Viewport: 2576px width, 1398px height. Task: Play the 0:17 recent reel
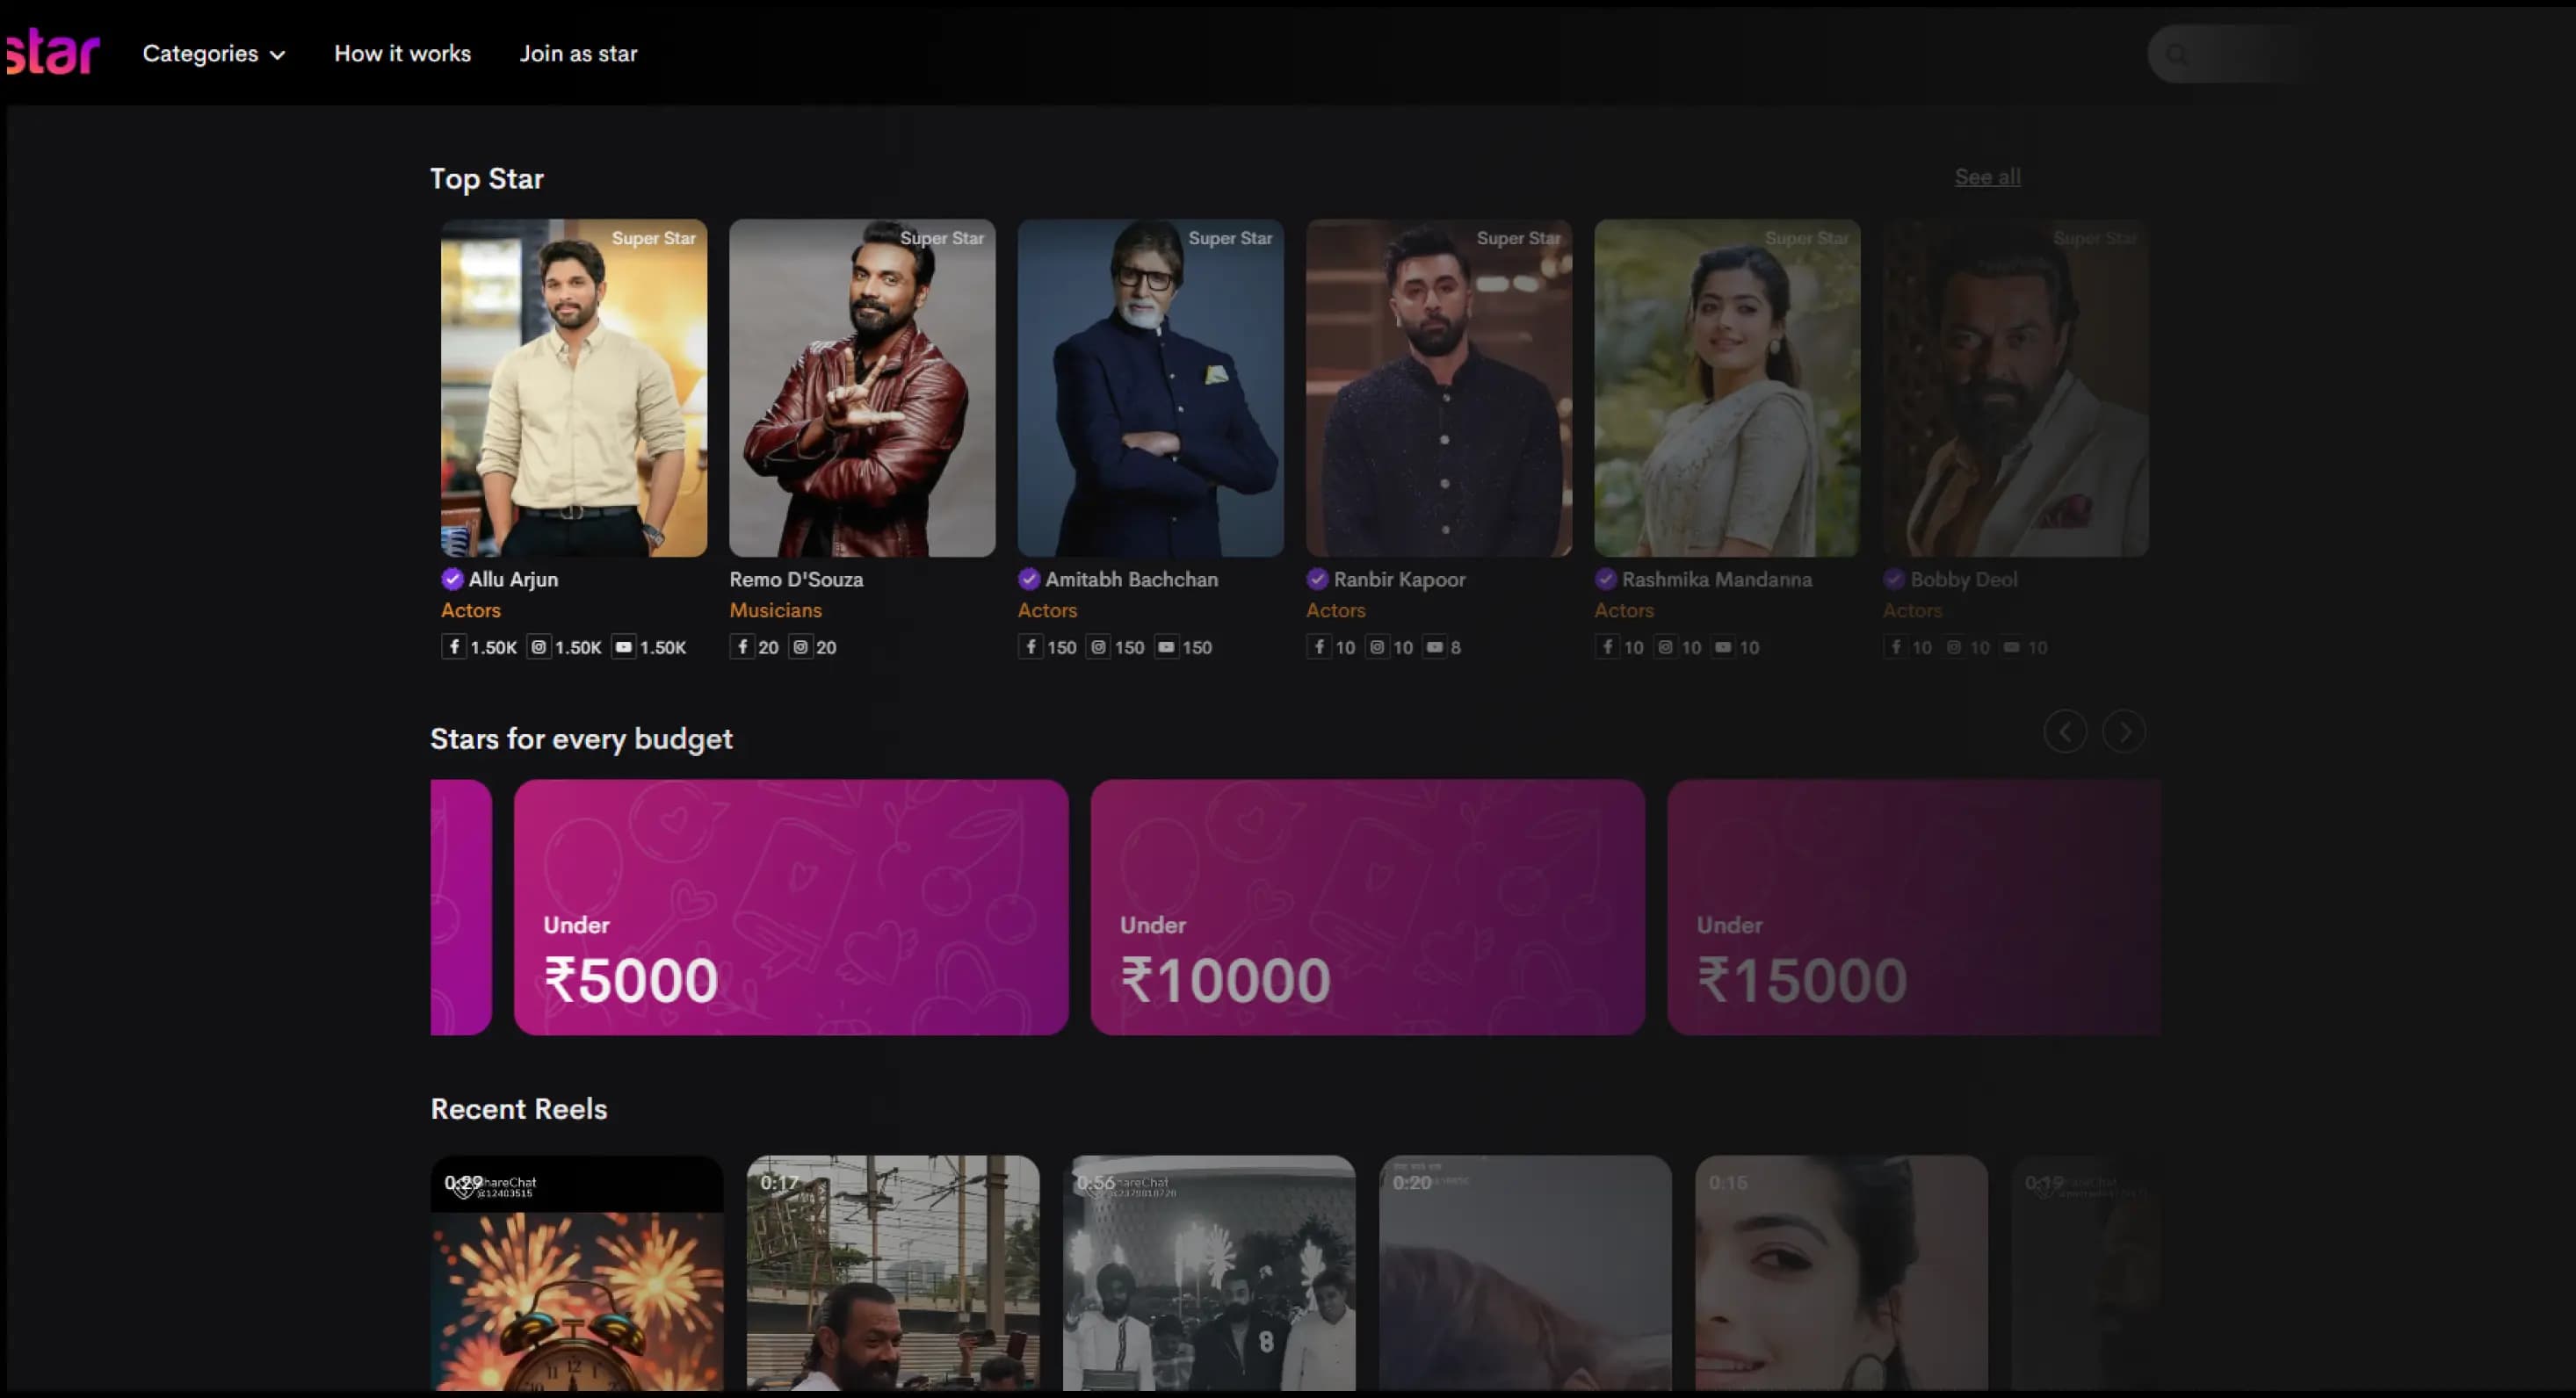pyautogui.click(x=892, y=1274)
